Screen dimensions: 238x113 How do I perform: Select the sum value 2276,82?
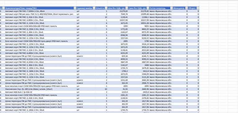click(139, 98)
